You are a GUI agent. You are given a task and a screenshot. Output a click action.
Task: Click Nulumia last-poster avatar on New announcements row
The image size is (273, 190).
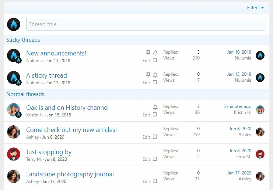260,55
